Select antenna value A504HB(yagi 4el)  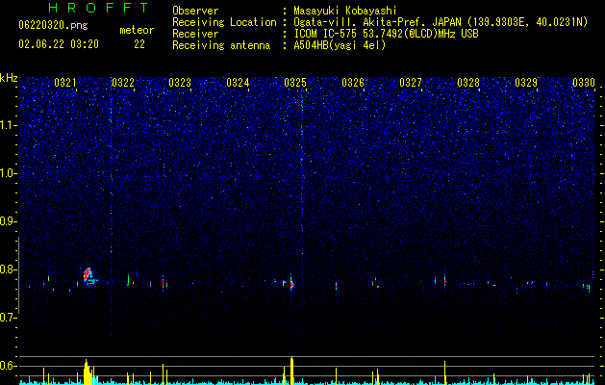340,45
